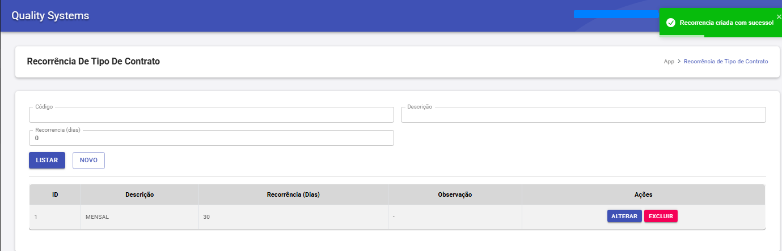Screen dimensions: 782x251
Task: Edit the MENSAL row using ALTERAR
Action: 624,217
